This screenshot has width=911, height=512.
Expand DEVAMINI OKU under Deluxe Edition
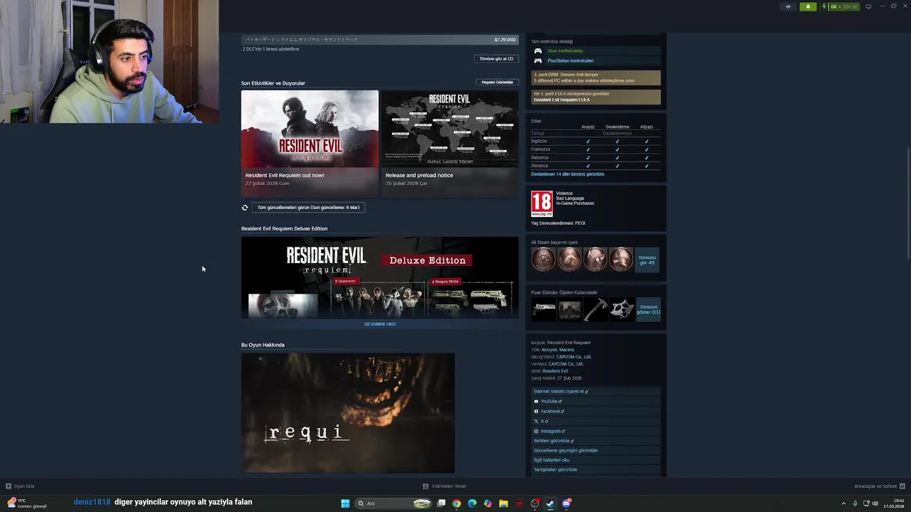tap(380, 324)
